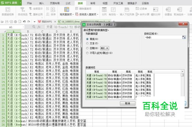Open the 云服务 ribbon tab
Screen dimensions: 192x127
coord(145,3)
